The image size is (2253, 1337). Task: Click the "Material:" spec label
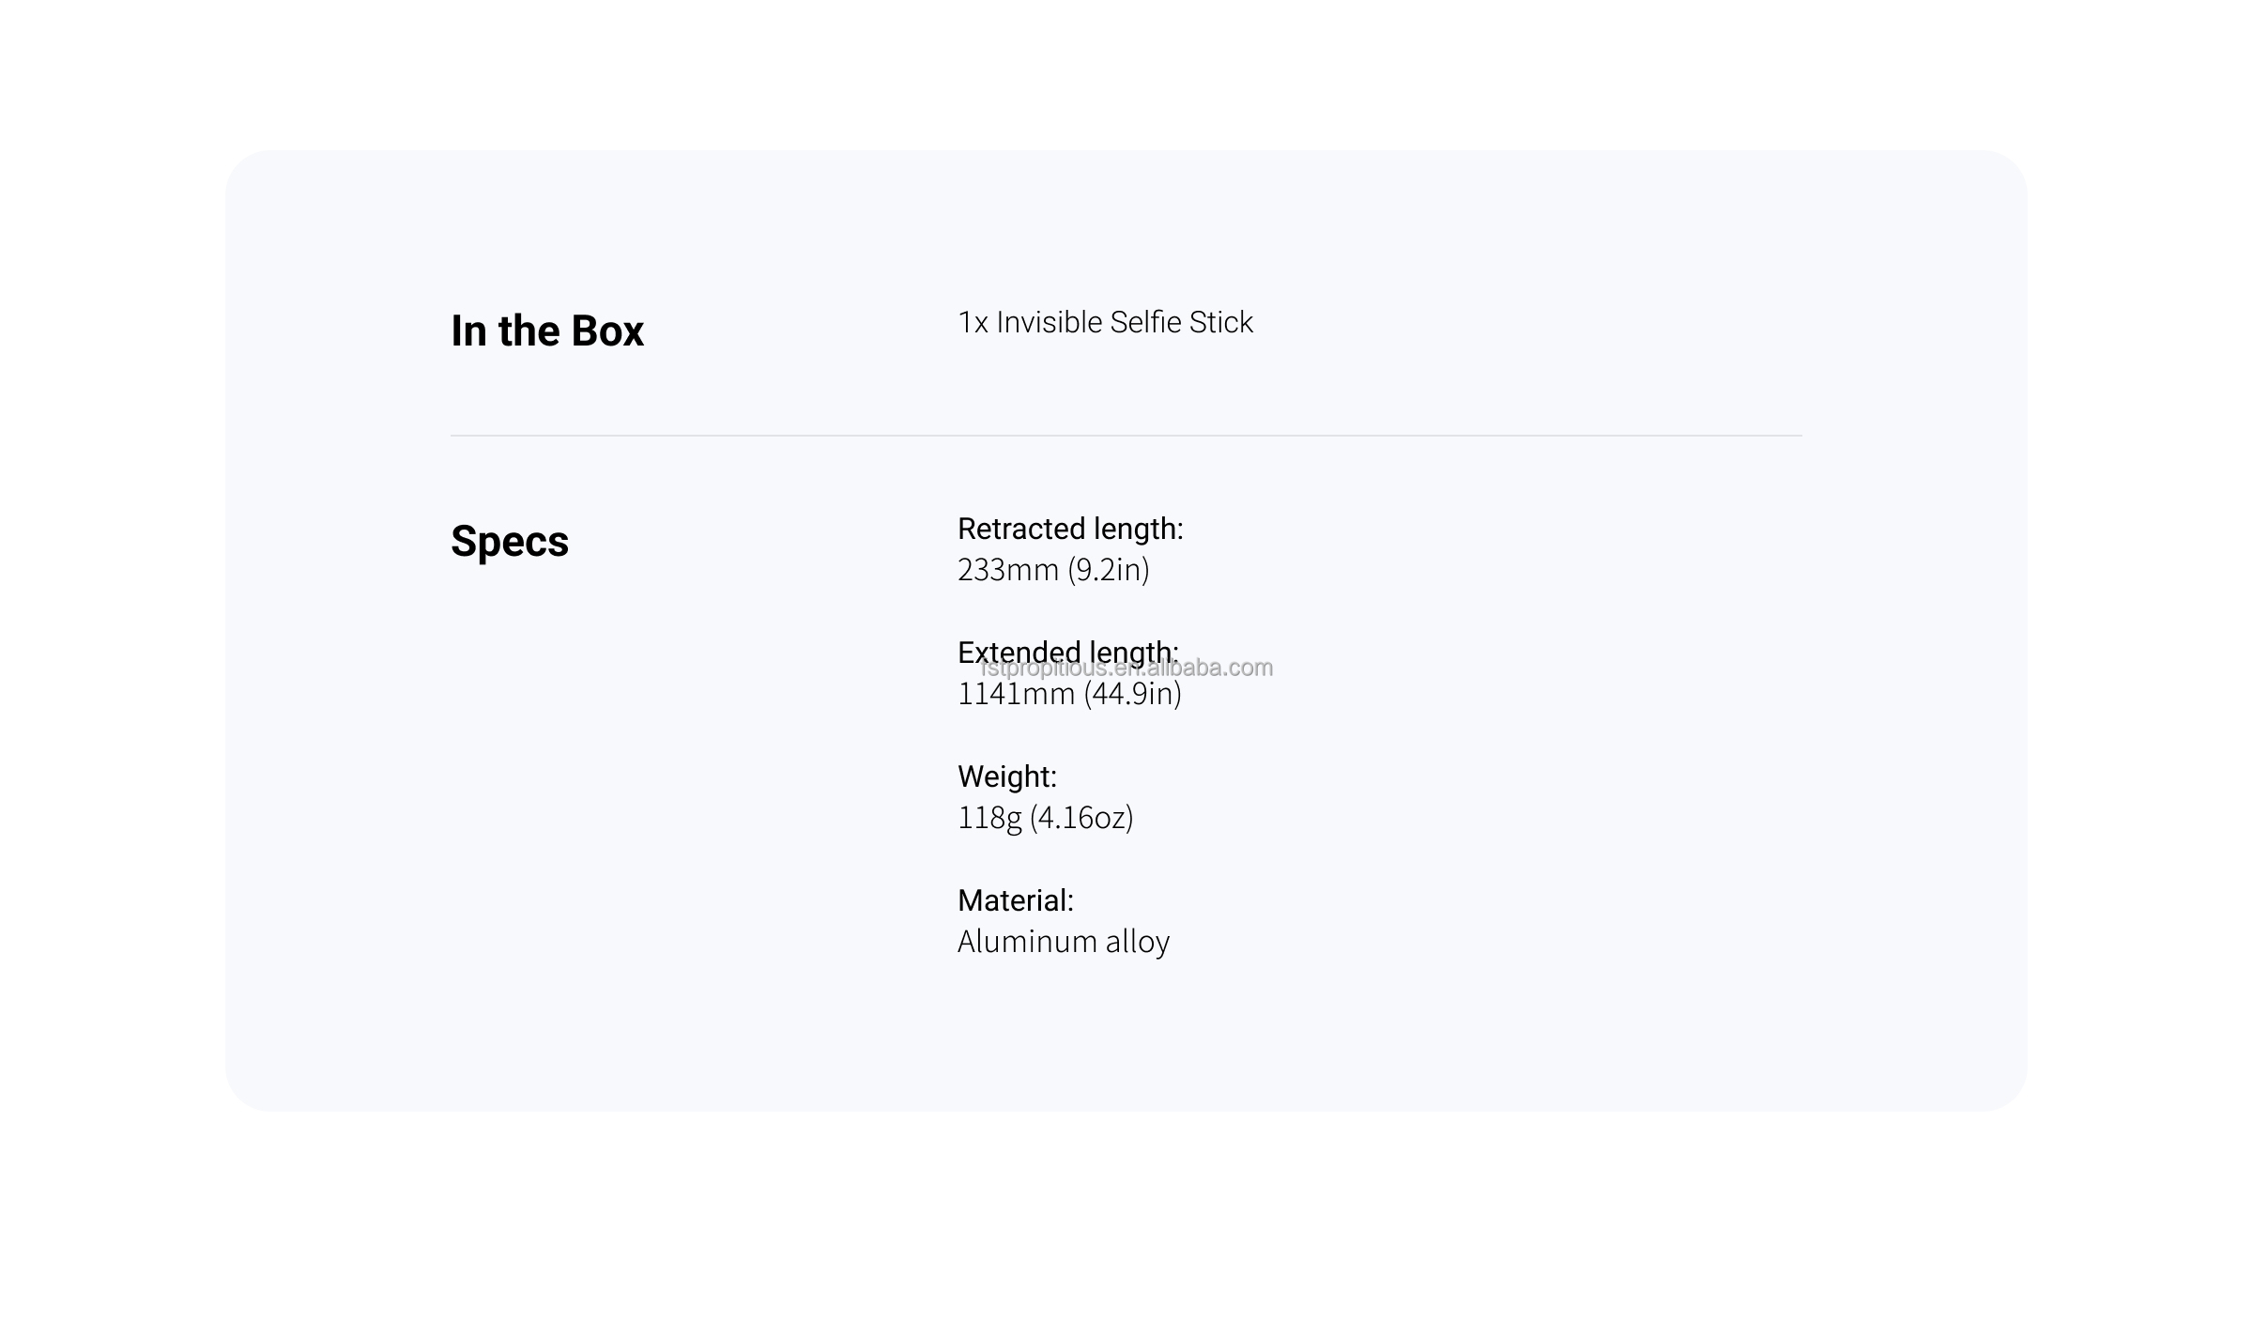(1015, 900)
